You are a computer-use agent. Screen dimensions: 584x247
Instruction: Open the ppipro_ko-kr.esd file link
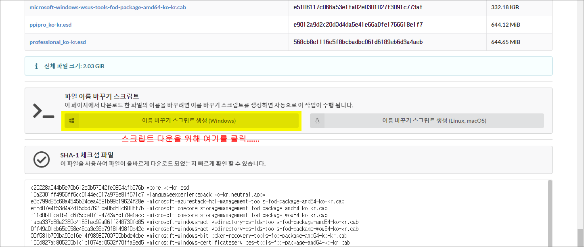point(50,25)
